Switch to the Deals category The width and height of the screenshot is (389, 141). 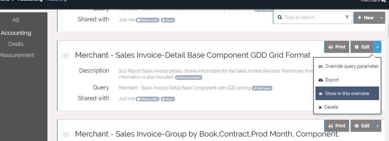click(16, 44)
